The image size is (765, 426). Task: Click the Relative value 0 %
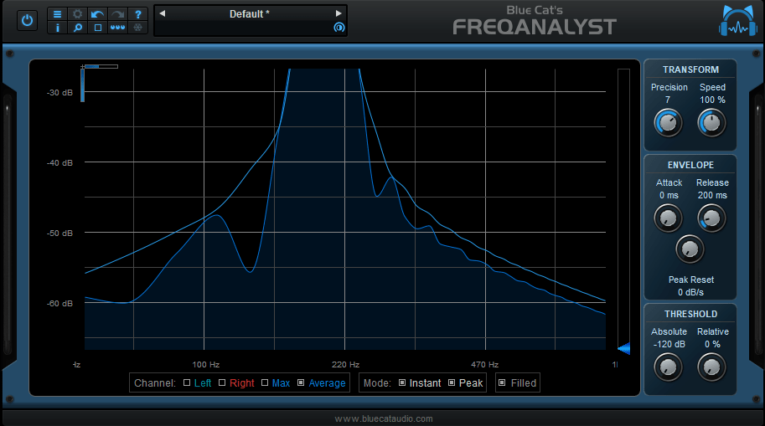[712, 345]
